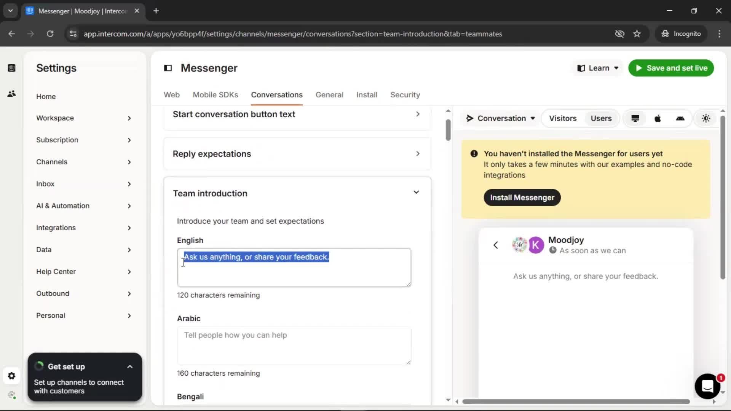The width and height of the screenshot is (731, 411).
Task: Select the desktop web preview icon
Action: (635, 118)
